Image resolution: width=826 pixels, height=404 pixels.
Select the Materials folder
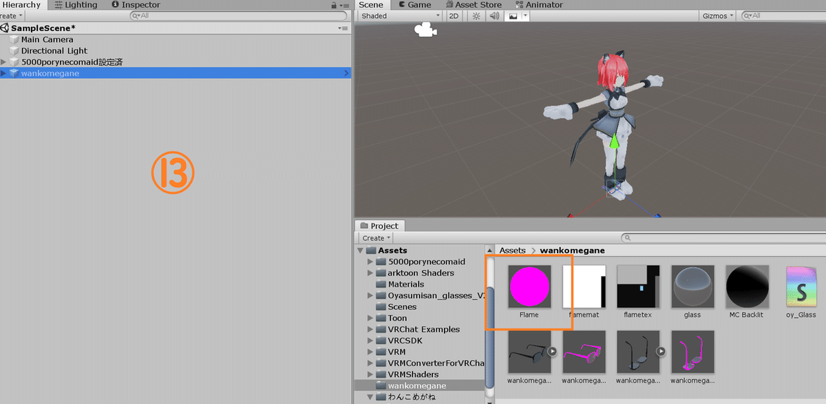click(405, 284)
